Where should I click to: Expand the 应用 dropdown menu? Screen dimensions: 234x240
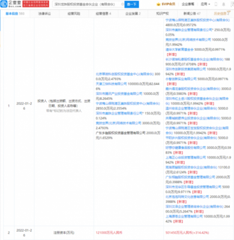(205, 4)
